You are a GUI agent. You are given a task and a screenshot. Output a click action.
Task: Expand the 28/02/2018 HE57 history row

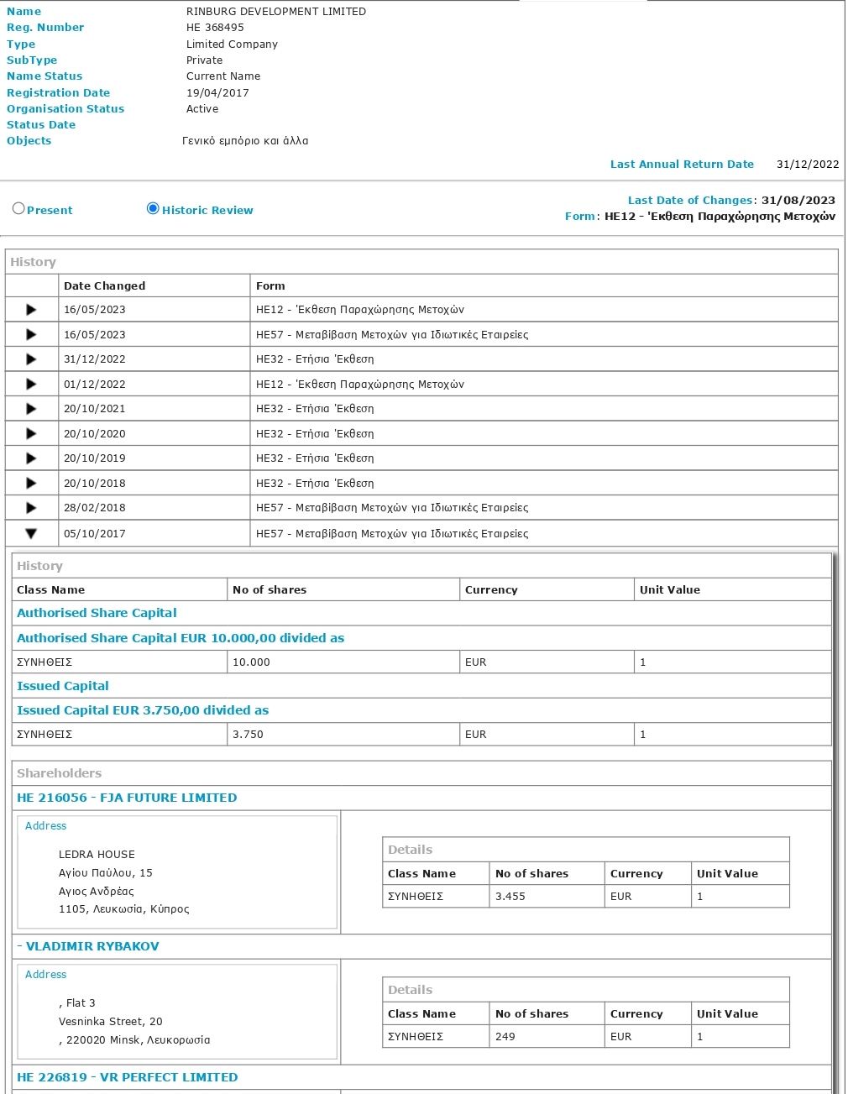[31, 508]
